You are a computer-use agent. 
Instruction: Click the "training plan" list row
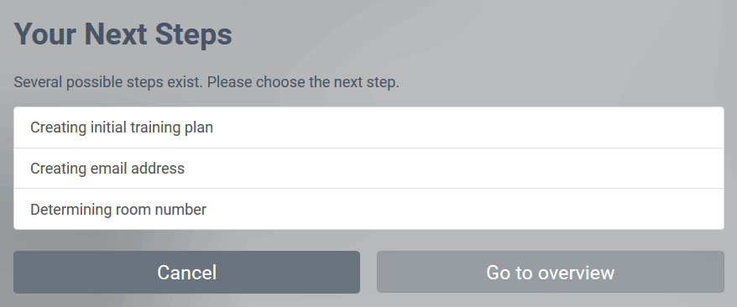(x=368, y=127)
